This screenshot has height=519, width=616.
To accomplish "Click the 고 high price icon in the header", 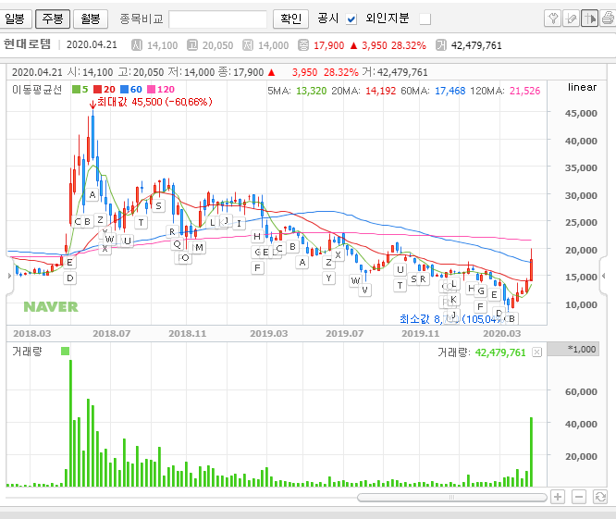I will pyautogui.click(x=192, y=45).
